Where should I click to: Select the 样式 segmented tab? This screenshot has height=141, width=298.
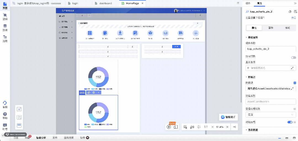(288, 28)
